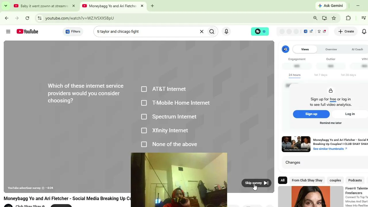The image size is (368, 207).
Task: View site information in the address bar
Action: point(40,18)
